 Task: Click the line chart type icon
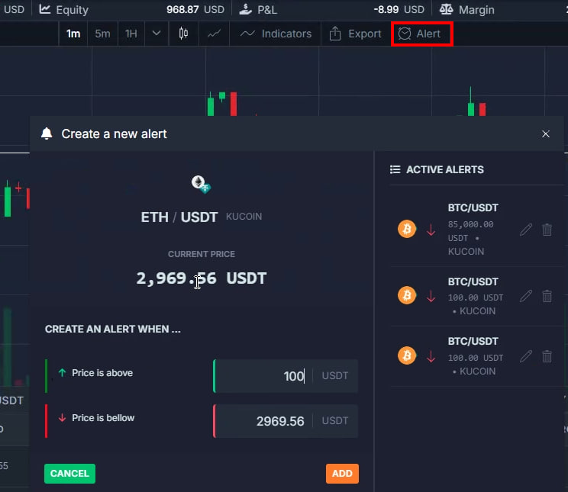[215, 34]
